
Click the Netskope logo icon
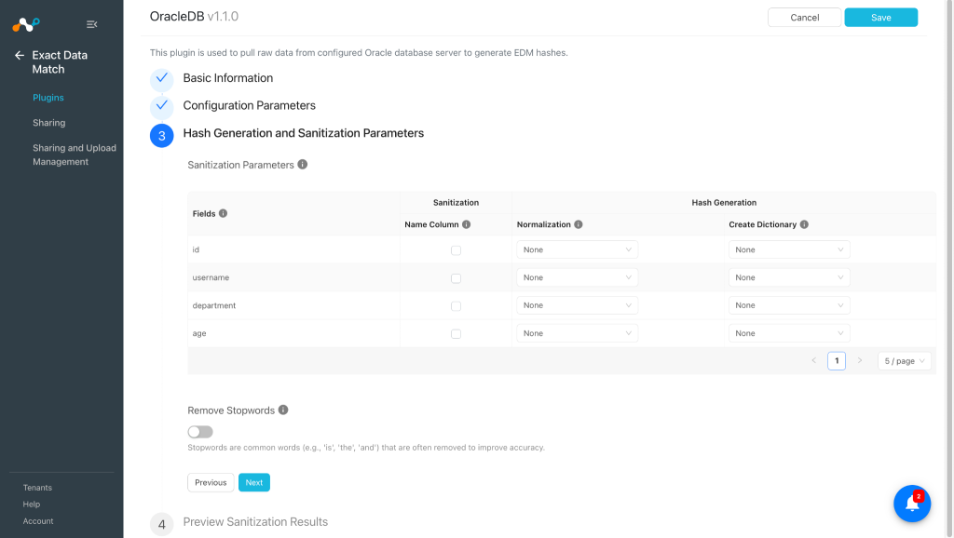25,24
